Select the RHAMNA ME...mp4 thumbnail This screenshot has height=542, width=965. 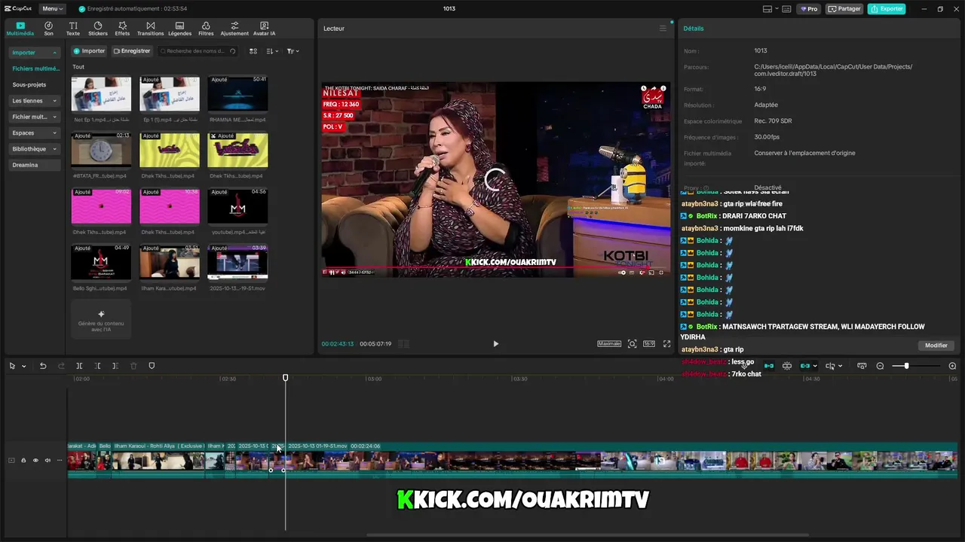pyautogui.click(x=237, y=93)
